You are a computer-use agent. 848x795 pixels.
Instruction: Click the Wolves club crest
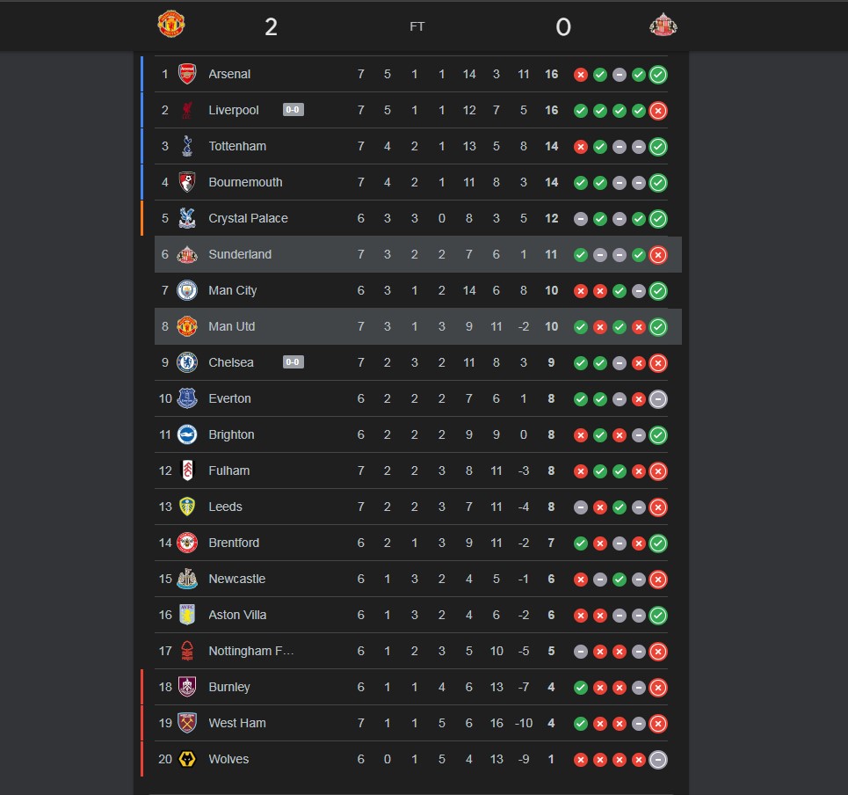pyautogui.click(x=187, y=759)
